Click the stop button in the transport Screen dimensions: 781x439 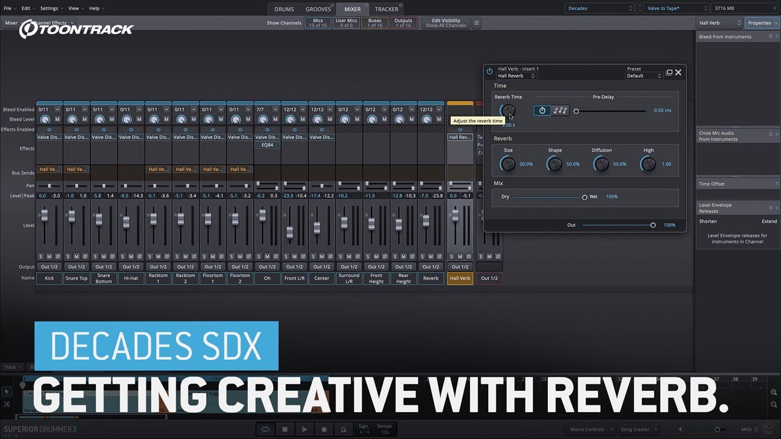pyautogui.click(x=284, y=429)
